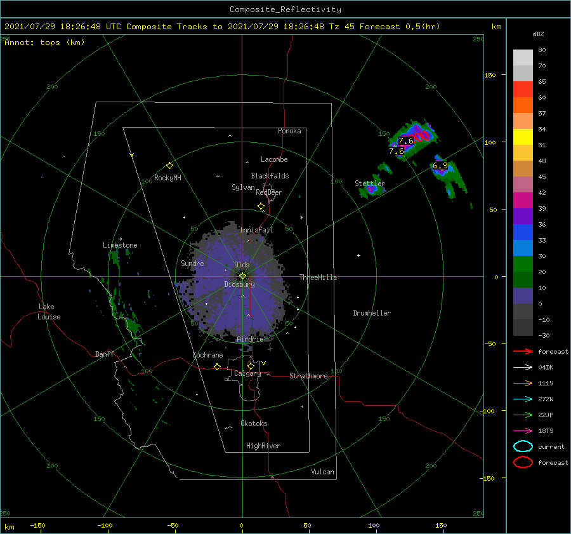Image resolution: width=571 pixels, height=534 pixels.
Task: Pick the blue swatch below 36 dBZ
Action: (x=523, y=232)
